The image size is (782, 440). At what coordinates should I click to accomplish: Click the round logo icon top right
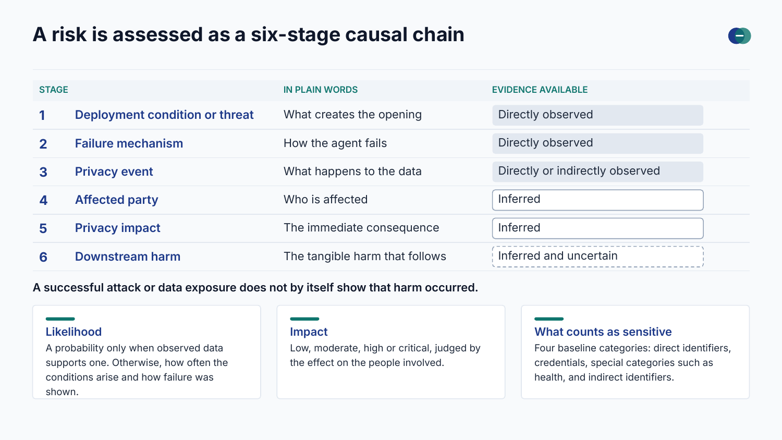pos(739,36)
